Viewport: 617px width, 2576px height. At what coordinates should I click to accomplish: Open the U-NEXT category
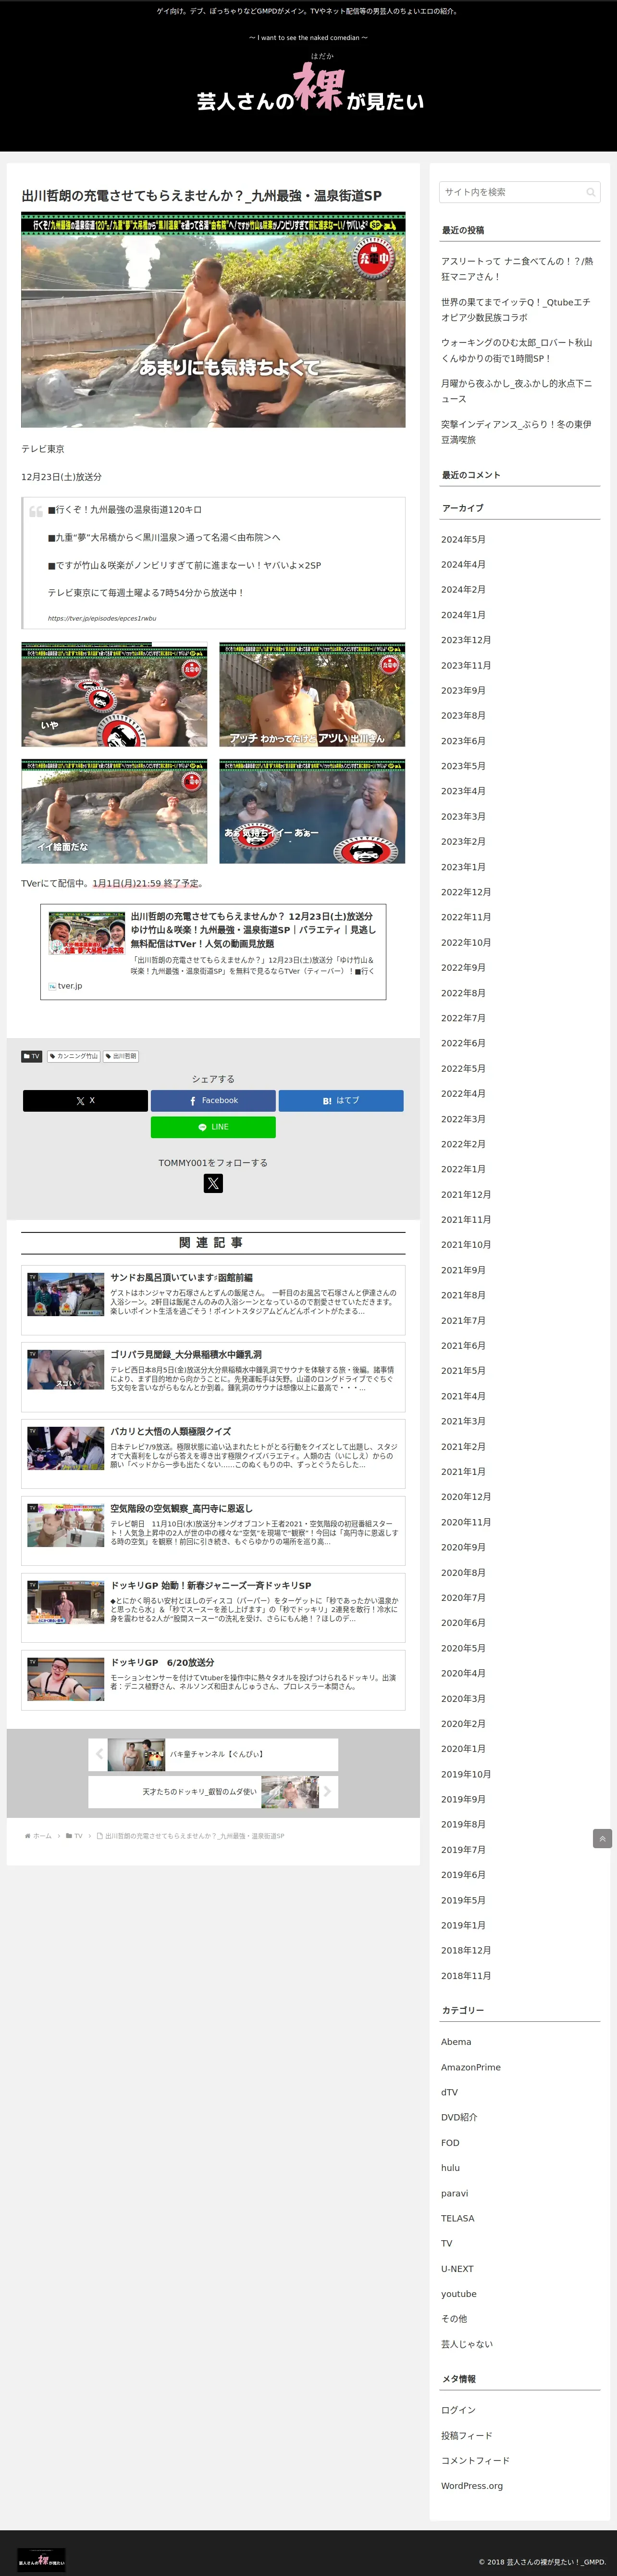pyautogui.click(x=457, y=2269)
